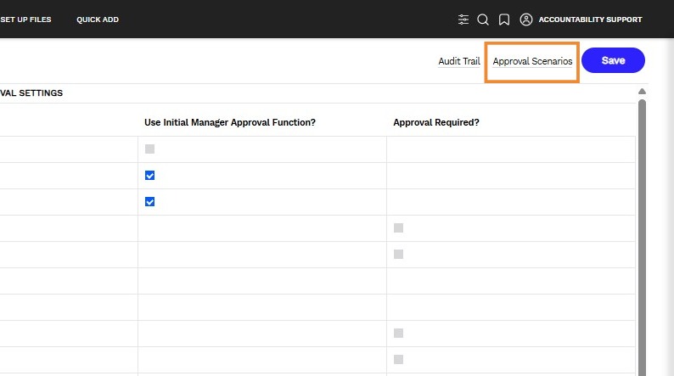The width and height of the screenshot is (674, 376).
Task: Toggle the fourth-row Approval Required checkbox
Action: click(398, 227)
